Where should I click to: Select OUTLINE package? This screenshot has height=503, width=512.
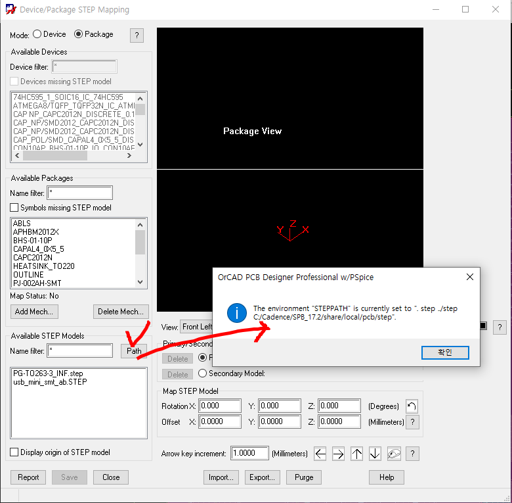coord(28,274)
